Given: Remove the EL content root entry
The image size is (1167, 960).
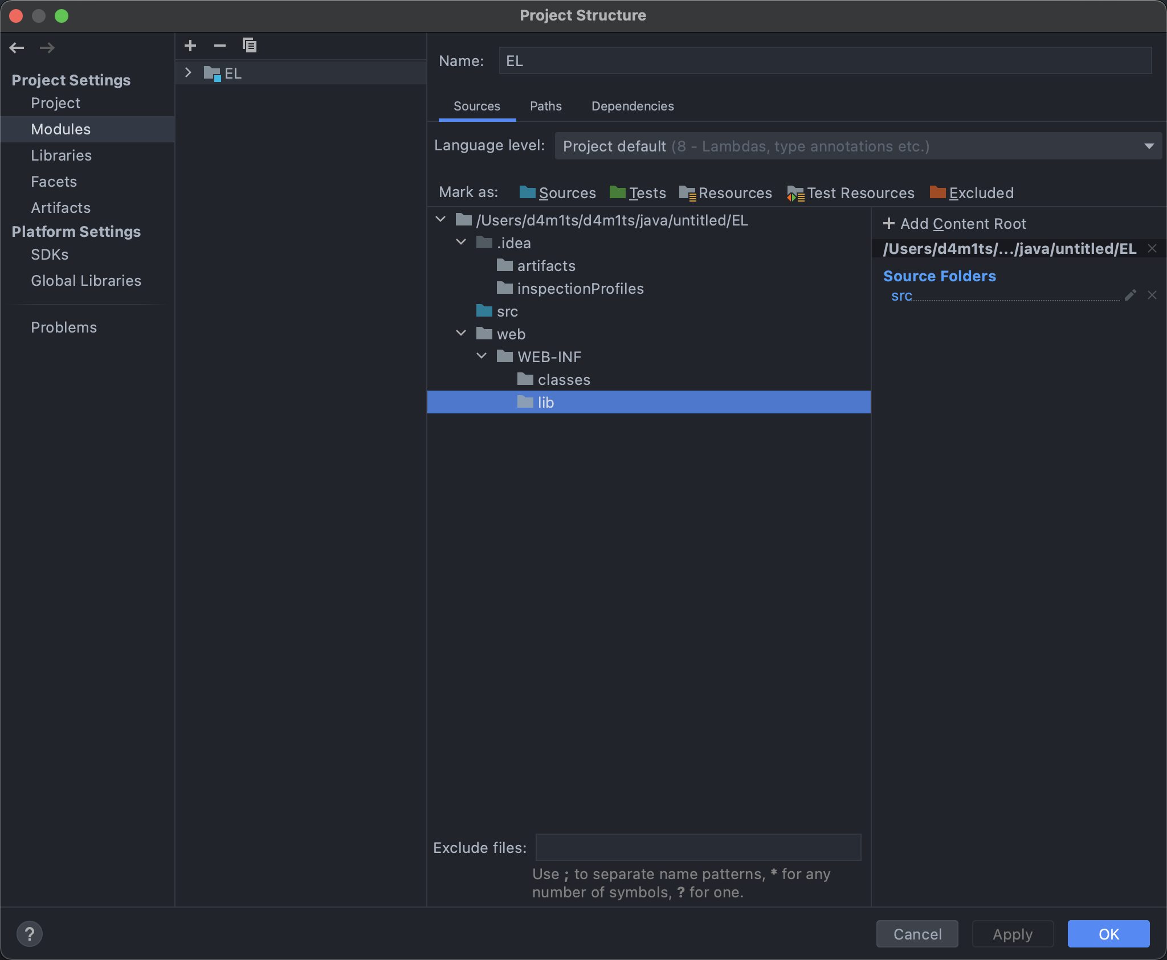Looking at the screenshot, I should (1152, 248).
